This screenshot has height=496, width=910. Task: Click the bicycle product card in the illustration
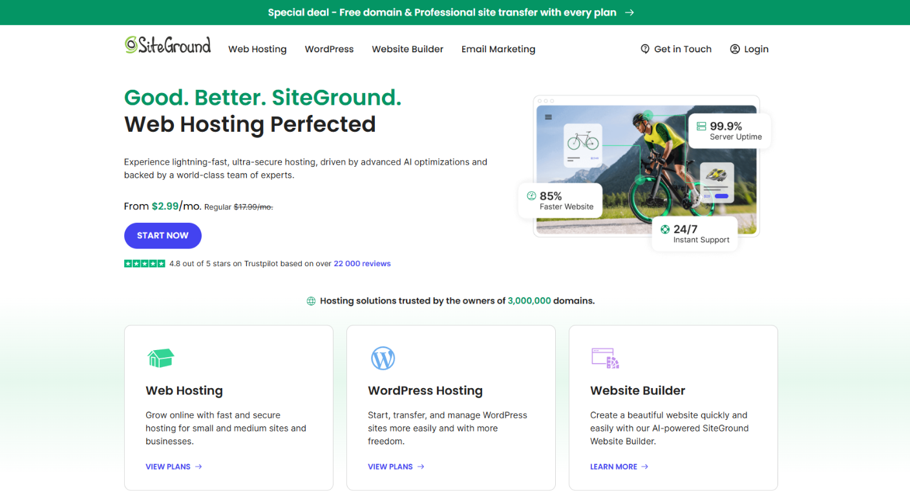[x=583, y=145]
